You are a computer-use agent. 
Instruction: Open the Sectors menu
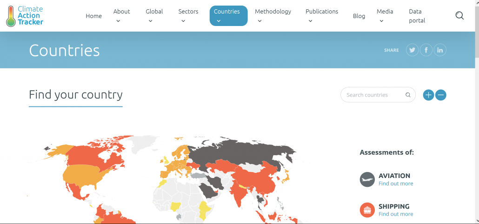click(x=188, y=11)
